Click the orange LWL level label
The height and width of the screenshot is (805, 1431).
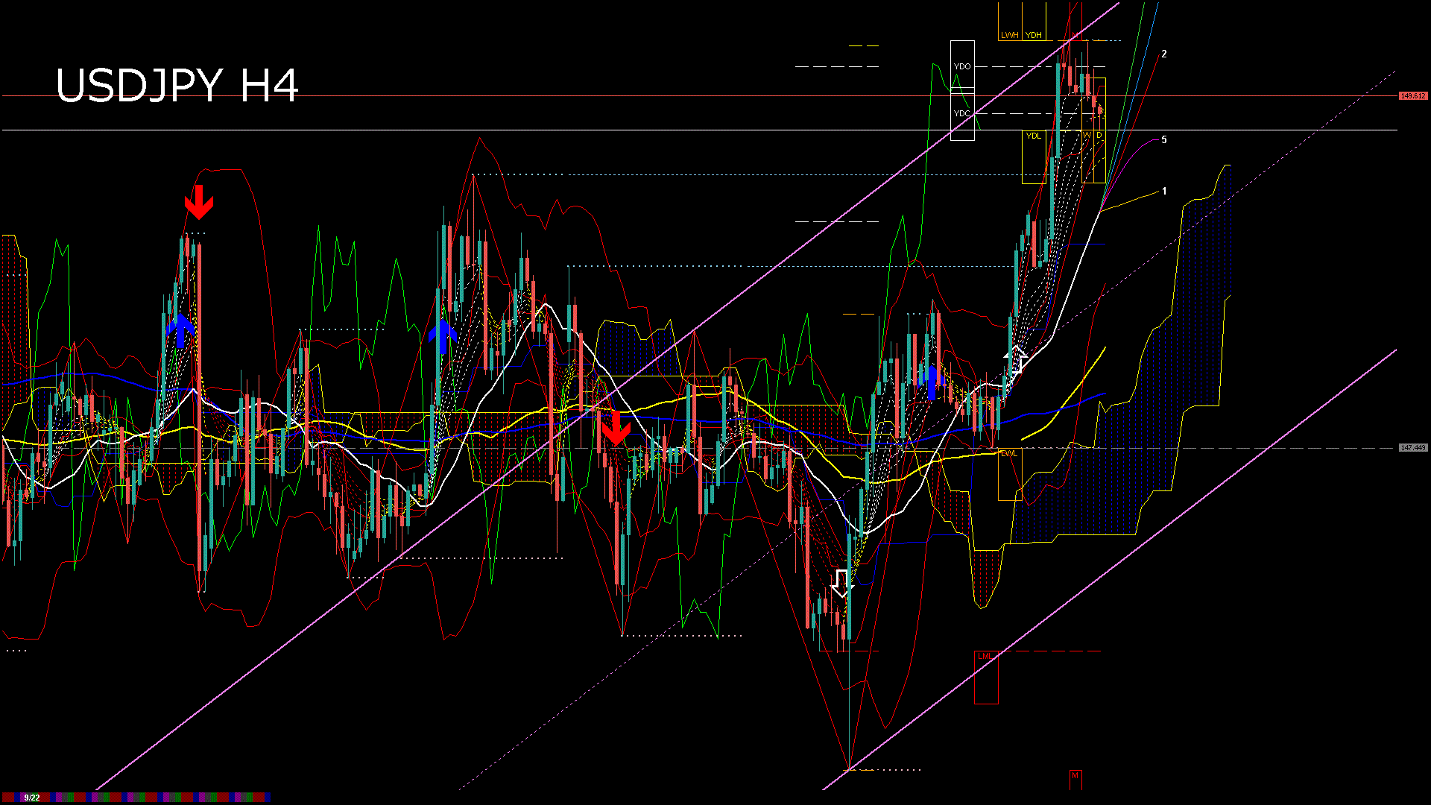click(x=1008, y=453)
